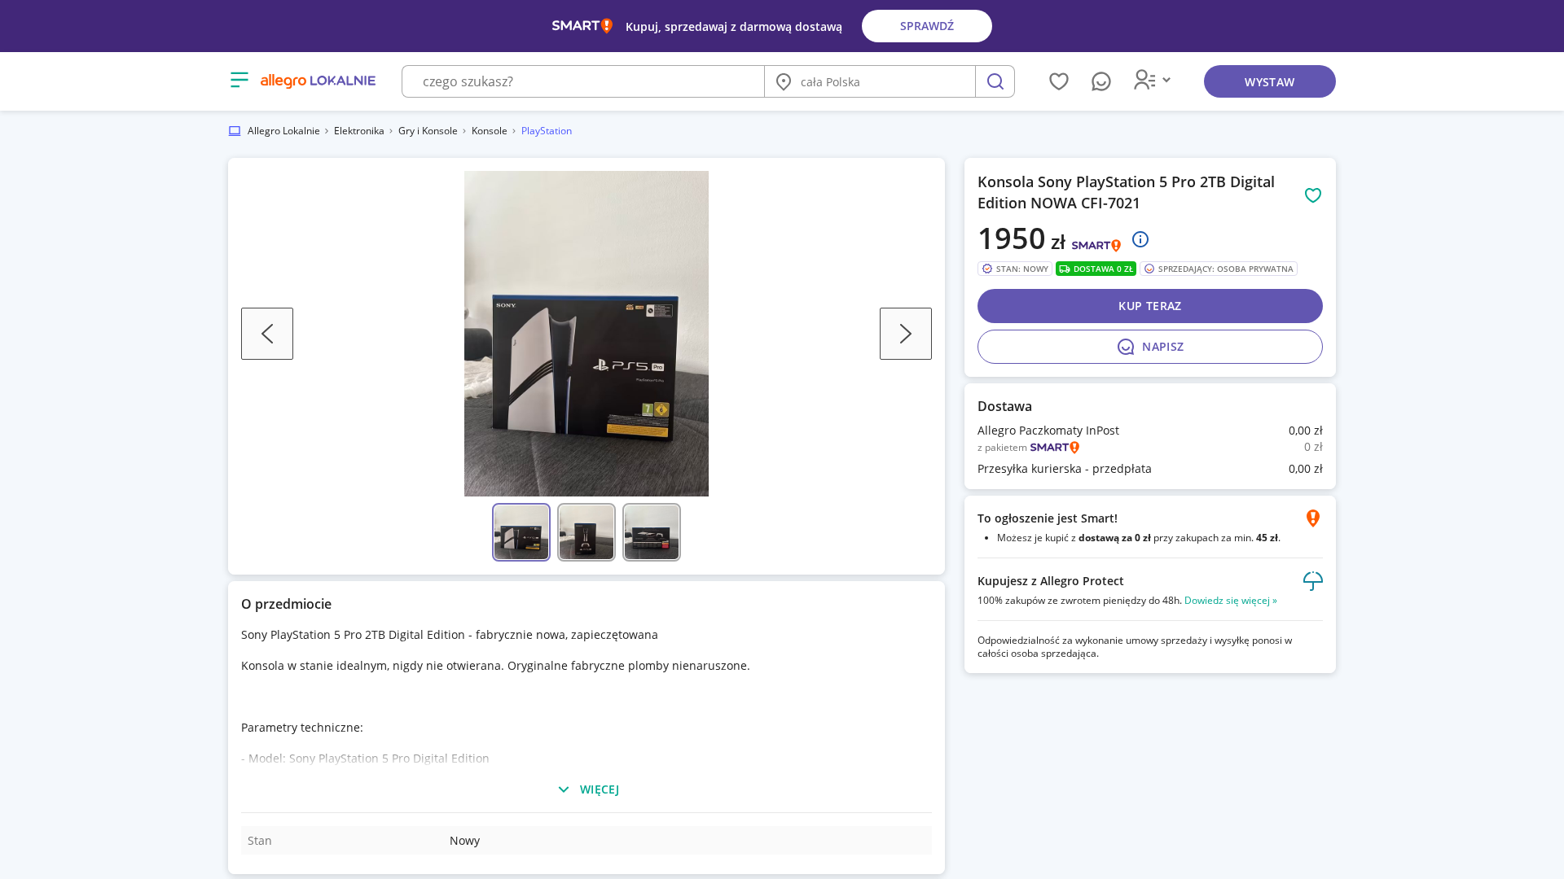Click the 'Stan' parameter row value Nowy
Screen dimensions: 1564x879
(x=464, y=841)
